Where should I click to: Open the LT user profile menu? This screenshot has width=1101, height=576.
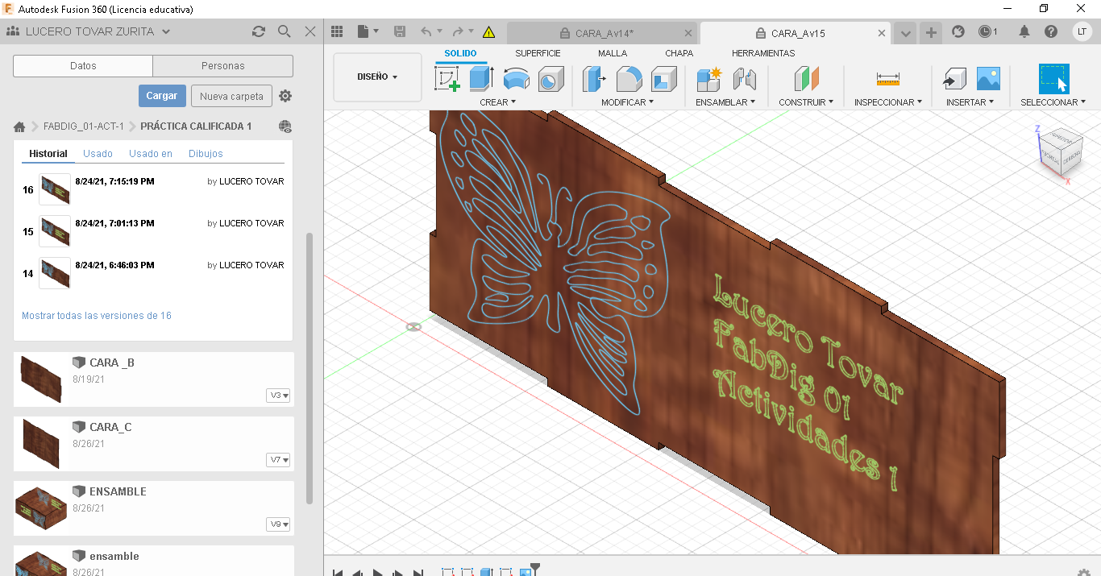tap(1082, 31)
